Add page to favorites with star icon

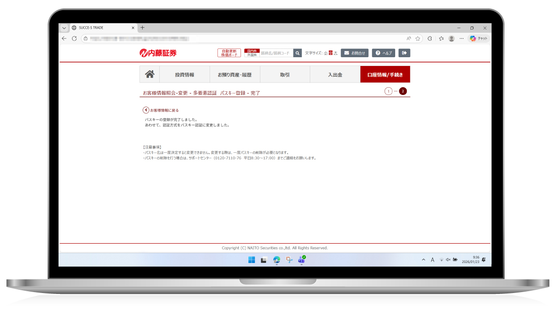(418, 39)
